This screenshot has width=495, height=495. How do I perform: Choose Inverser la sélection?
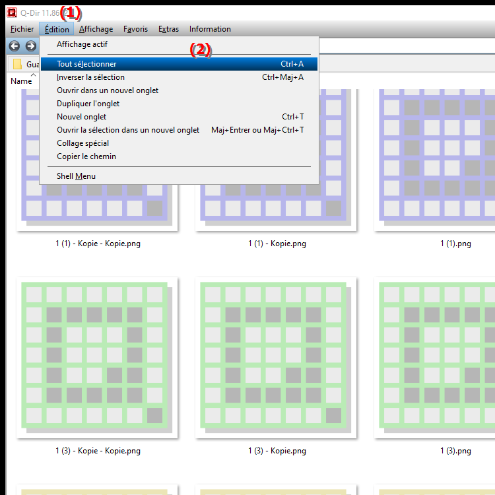(179, 77)
